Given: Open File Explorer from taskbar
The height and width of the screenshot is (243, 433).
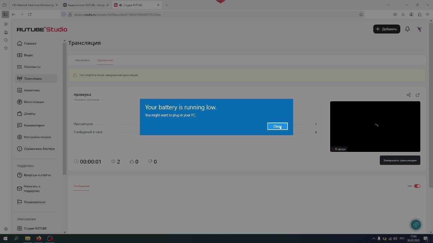Looking at the screenshot, I should pos(27,239).
